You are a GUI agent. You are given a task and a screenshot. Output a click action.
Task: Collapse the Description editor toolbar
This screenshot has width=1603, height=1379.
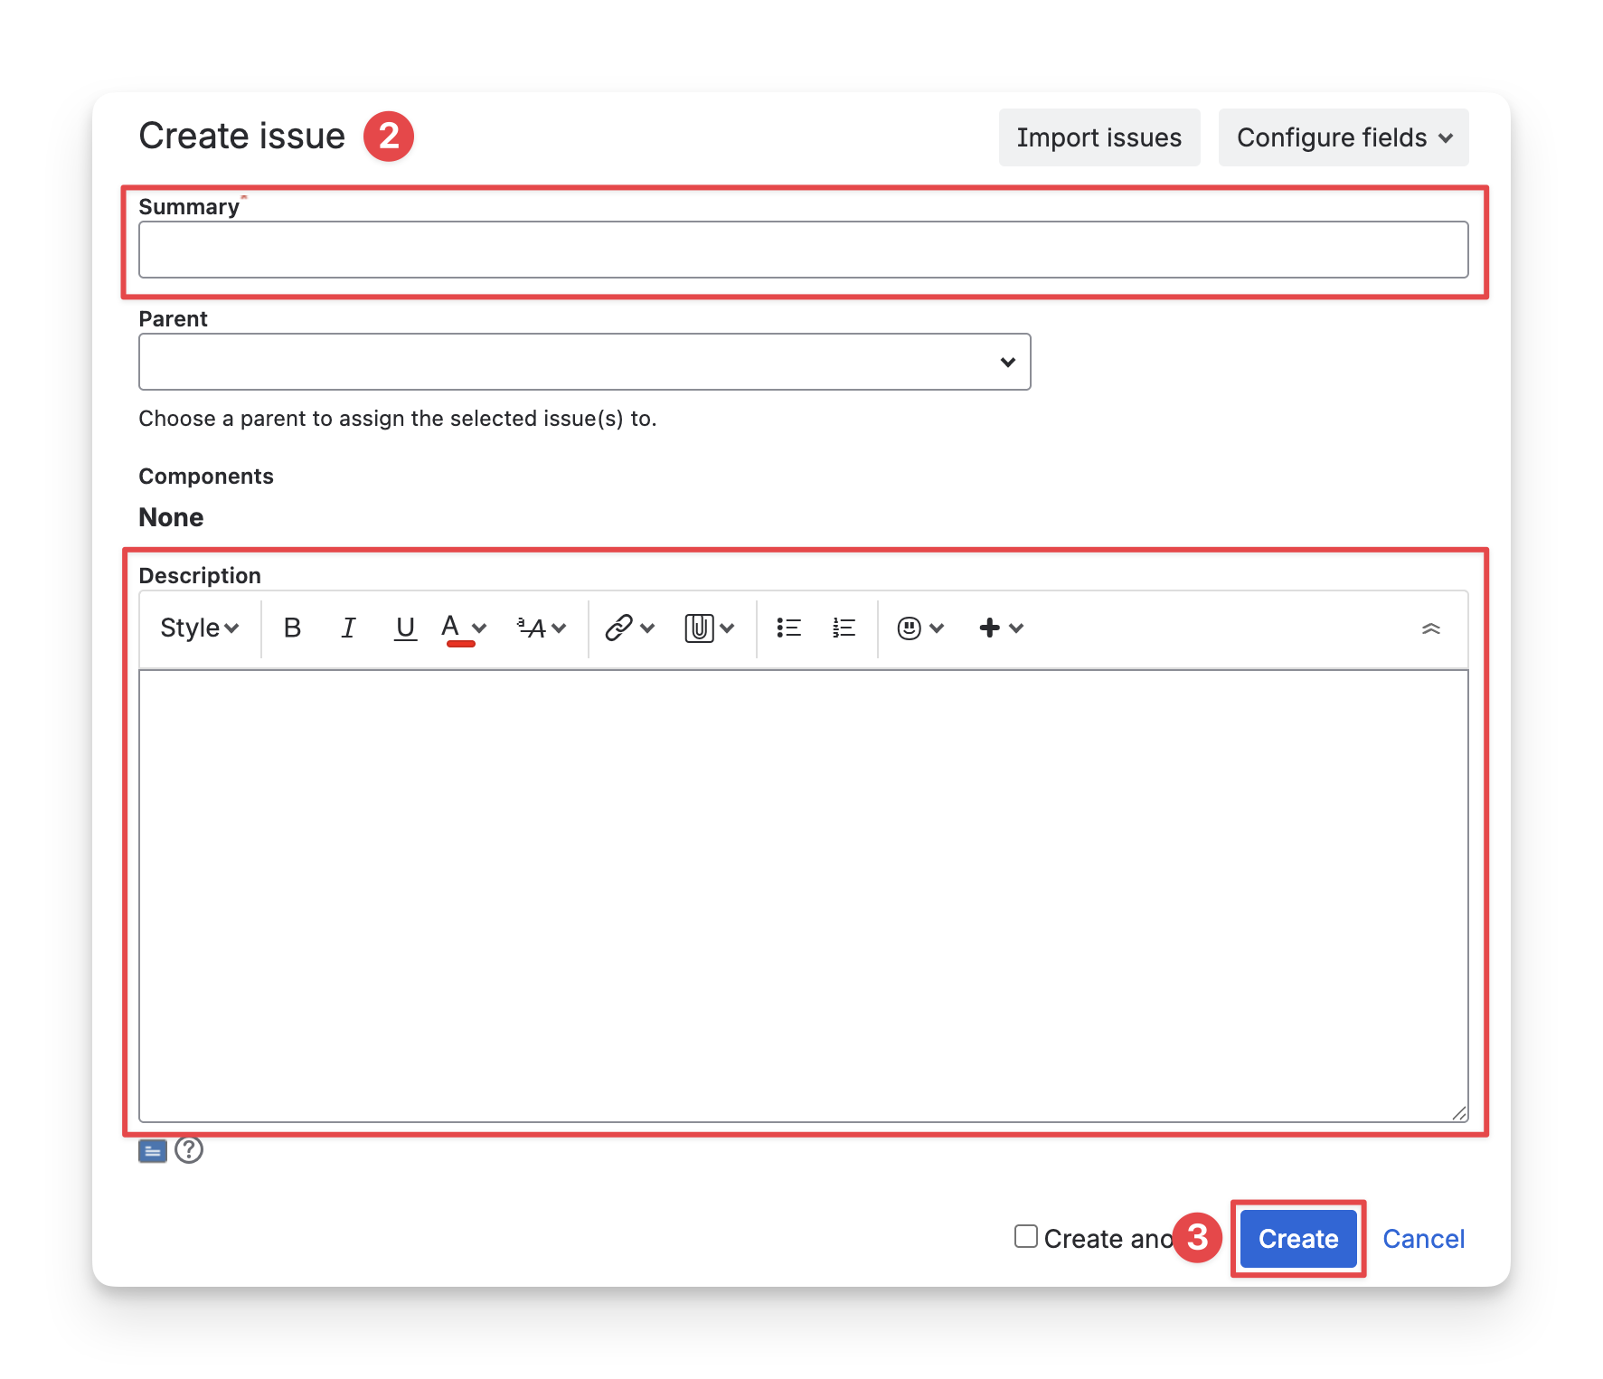click(1430, 628)
